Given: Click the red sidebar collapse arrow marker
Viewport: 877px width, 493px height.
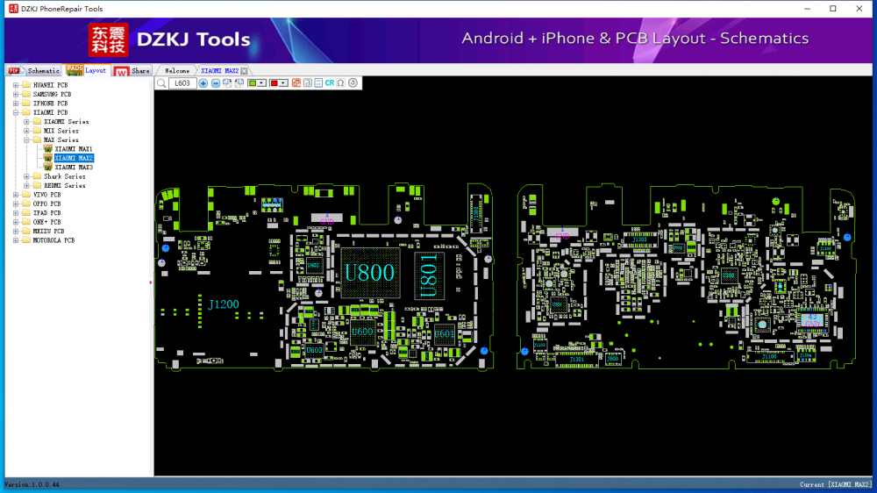Looking at the screenshot, I should click(x=151, y=282).
